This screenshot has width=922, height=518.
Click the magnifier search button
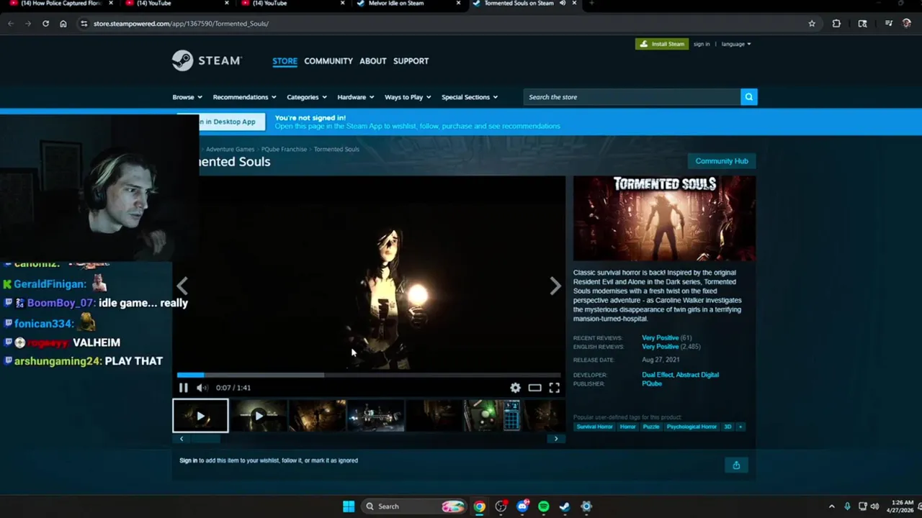click(x=748, y=97)
